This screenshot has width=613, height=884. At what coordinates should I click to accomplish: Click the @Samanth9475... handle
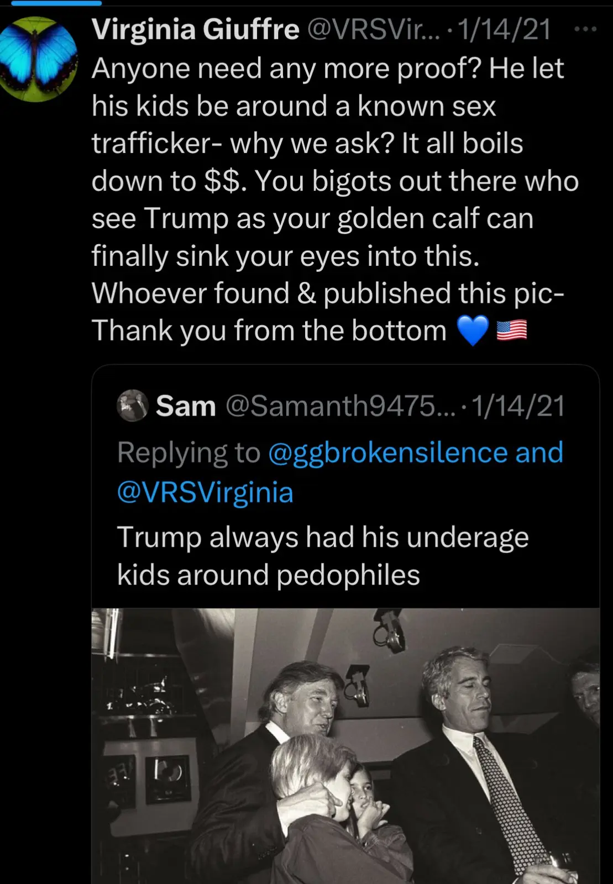tap(340, 406)
